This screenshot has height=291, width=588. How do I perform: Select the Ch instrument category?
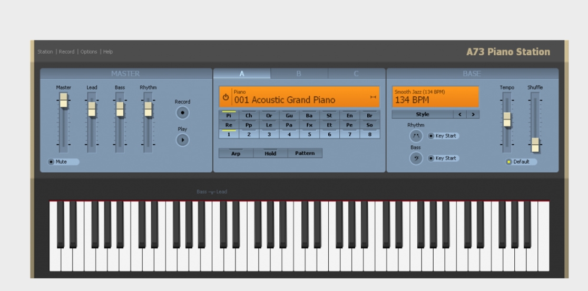(x=249, y=115)
